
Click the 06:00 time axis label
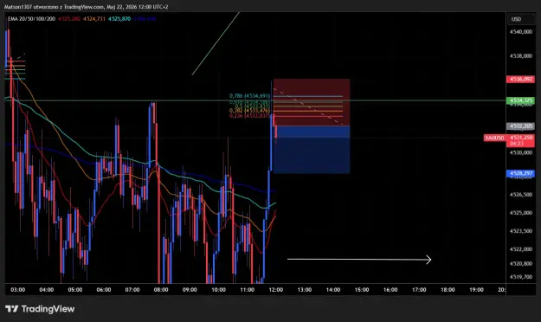(x=104, y=290)
